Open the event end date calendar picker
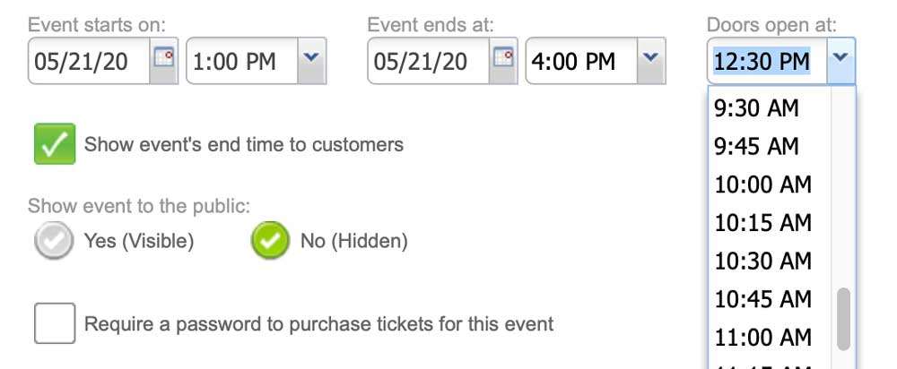The image size is (897, 369). point(503,61)
